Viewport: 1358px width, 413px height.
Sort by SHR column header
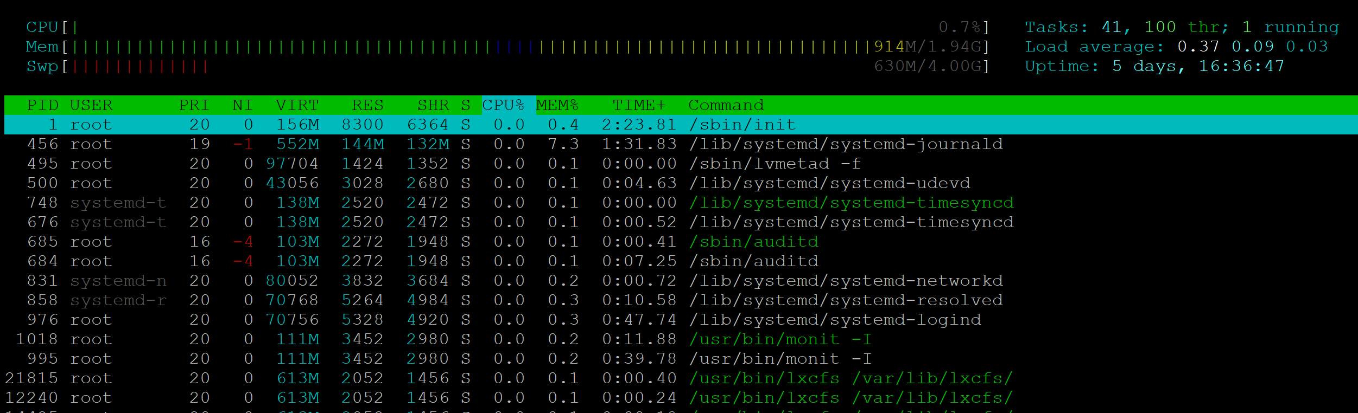coord(433,105)
